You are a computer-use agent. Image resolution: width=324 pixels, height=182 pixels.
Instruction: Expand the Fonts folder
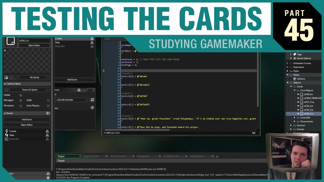288,71
